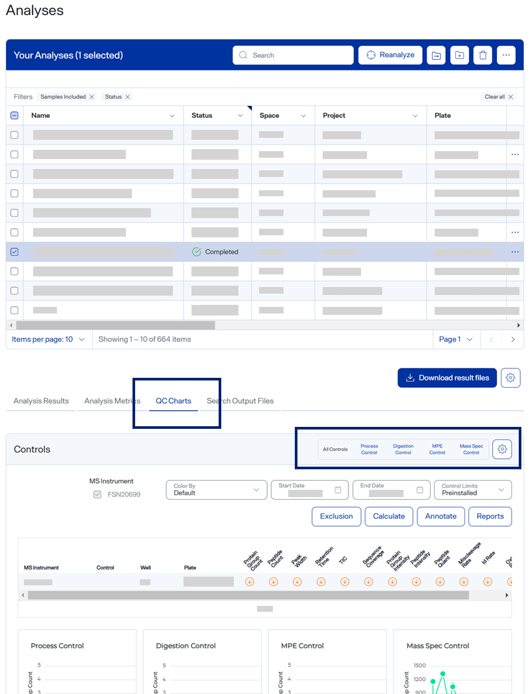
Task: Expand the Color By dropdown
Action: click(x=216, y=490)
